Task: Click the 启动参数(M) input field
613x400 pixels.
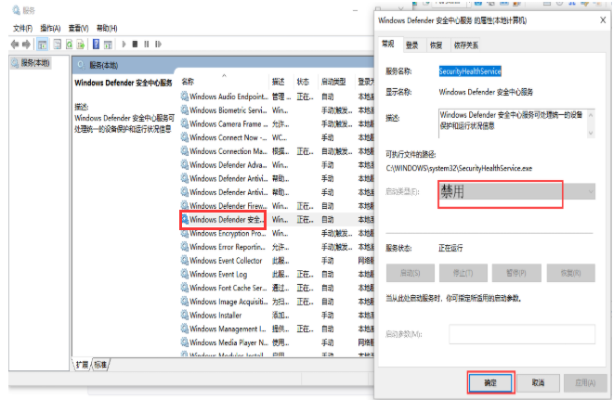Action: 522,334
